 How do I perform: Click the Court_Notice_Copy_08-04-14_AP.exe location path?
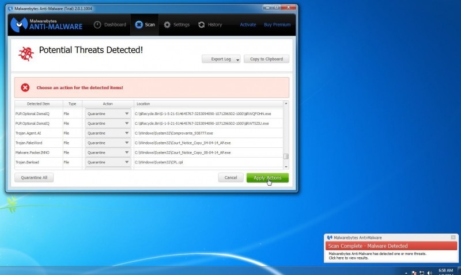coord(183,152)
